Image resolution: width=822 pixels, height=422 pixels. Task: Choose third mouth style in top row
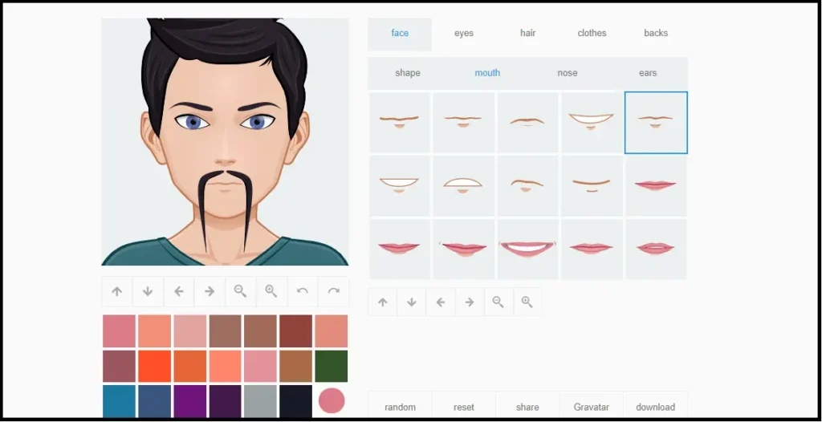[527, 123]
